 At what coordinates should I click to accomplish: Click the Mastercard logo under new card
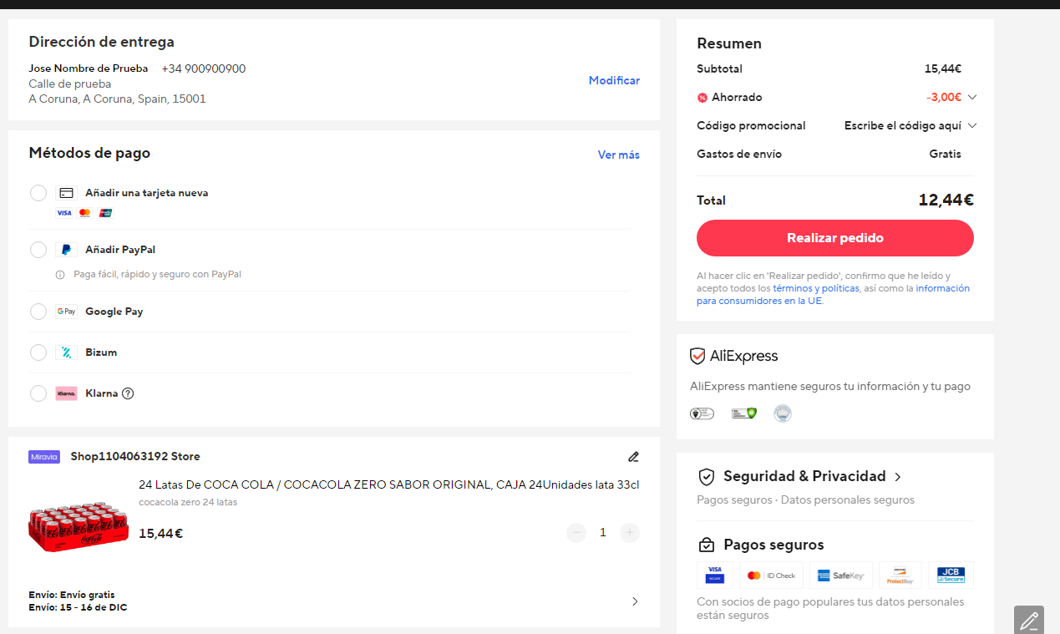click(84, 213)
